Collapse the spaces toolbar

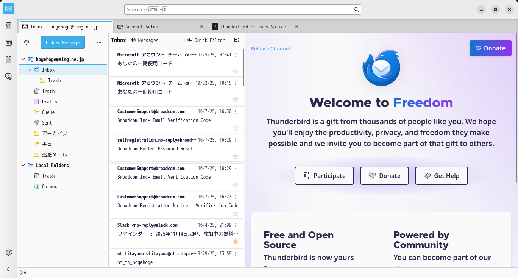pos(9,269)
